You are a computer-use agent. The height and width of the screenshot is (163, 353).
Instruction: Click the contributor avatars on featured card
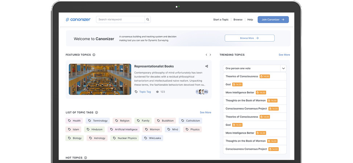[x=202, y=92]
